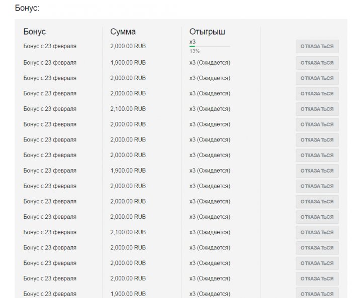This screenshot has width=352, height=298.
Task: Click 'Бонус с 23 февраля' in second row
Action: pos(50,63)
